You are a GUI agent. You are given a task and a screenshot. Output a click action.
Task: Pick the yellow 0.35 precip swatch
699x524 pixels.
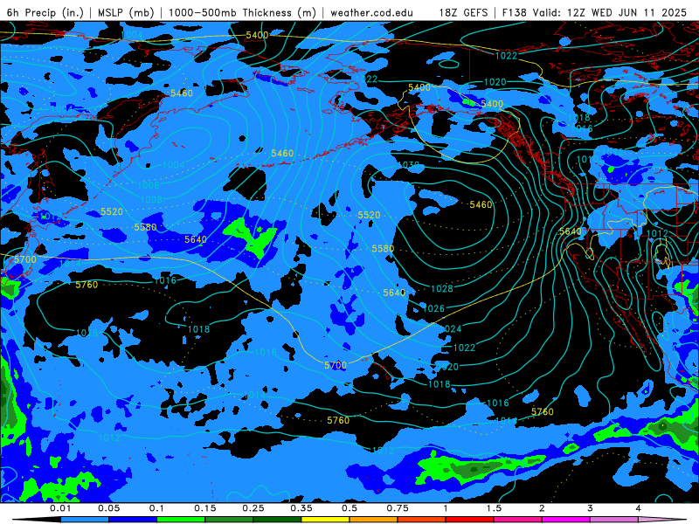click(x=325, y=520)
